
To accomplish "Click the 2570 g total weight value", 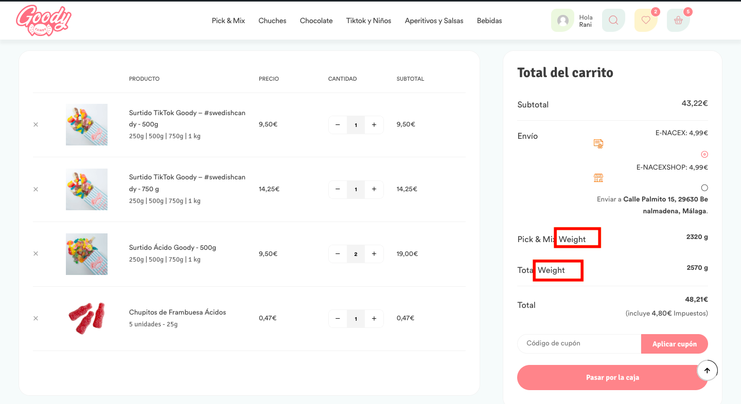I will (697, 268).
